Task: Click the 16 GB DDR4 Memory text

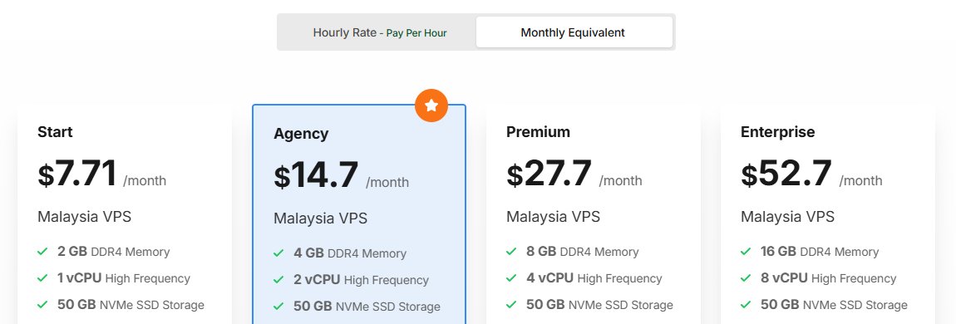Action: click(x=820, y=252)
